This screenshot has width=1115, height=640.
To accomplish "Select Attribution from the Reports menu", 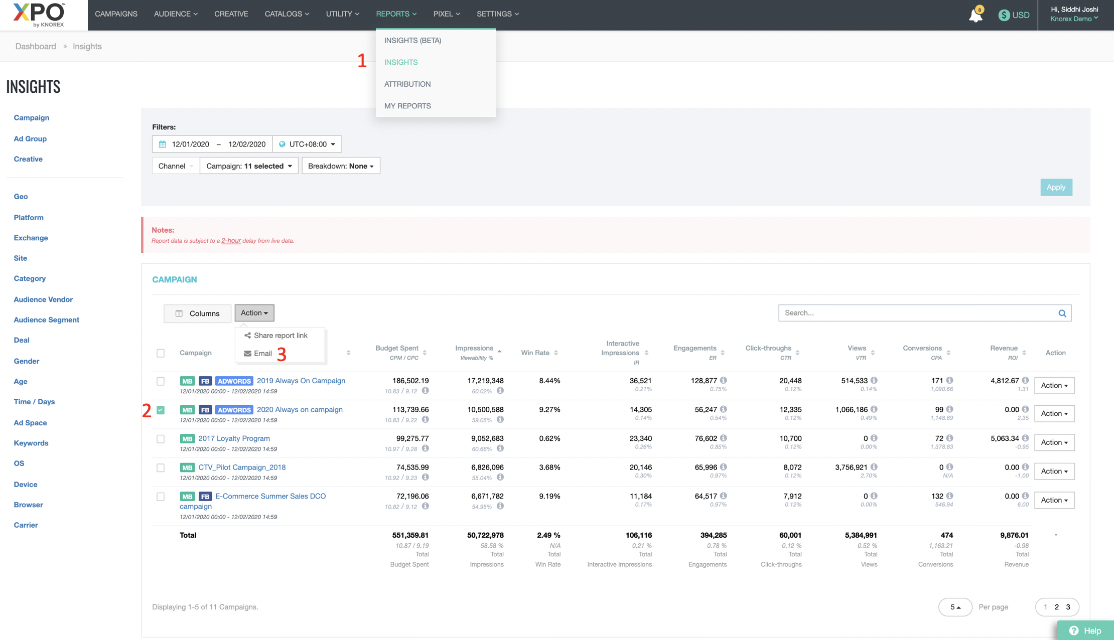I will coord(407,84).
